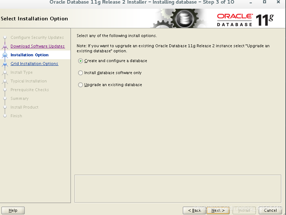Screen dimensions: 286x215
Task: Click step marker beside Configure Security Updates
Action: (x=5, y=37)
